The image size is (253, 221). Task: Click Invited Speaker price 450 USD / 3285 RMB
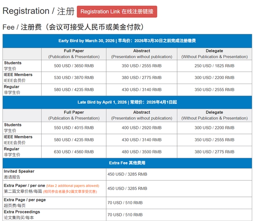tap(127, 174)
